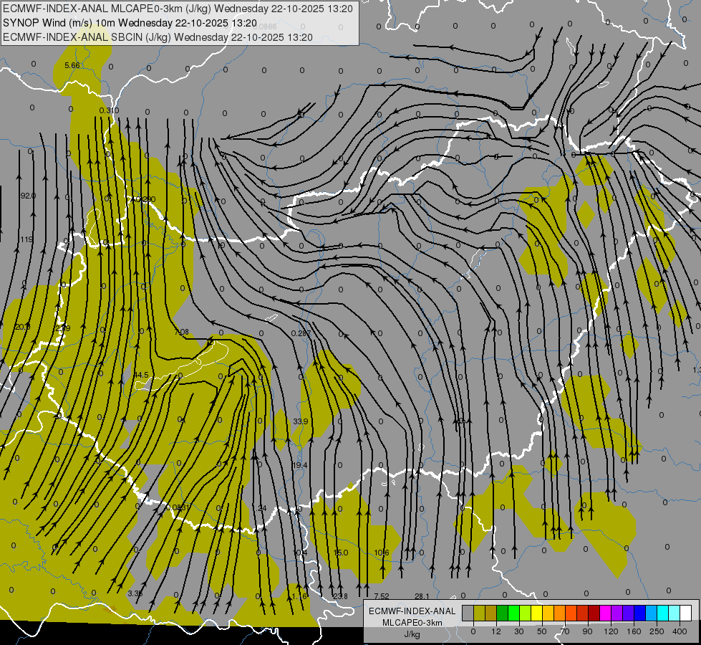Click the legend's 'ECMWF-INDEX-ANAL' label
The image size is (701, 645).
[x=412, y=611]
